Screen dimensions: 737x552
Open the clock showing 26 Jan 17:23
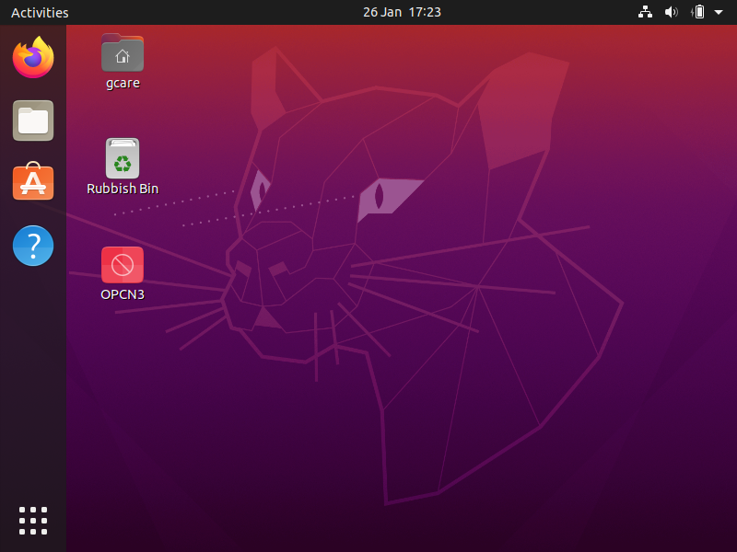[x=402, y=12]
